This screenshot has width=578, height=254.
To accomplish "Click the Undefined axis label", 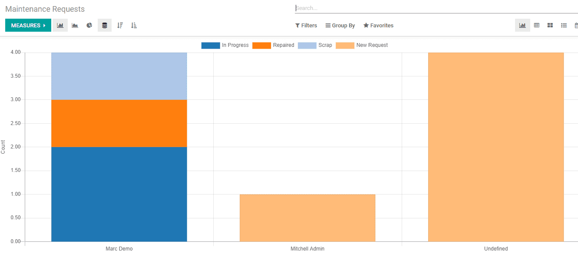I will coord(496,249).
